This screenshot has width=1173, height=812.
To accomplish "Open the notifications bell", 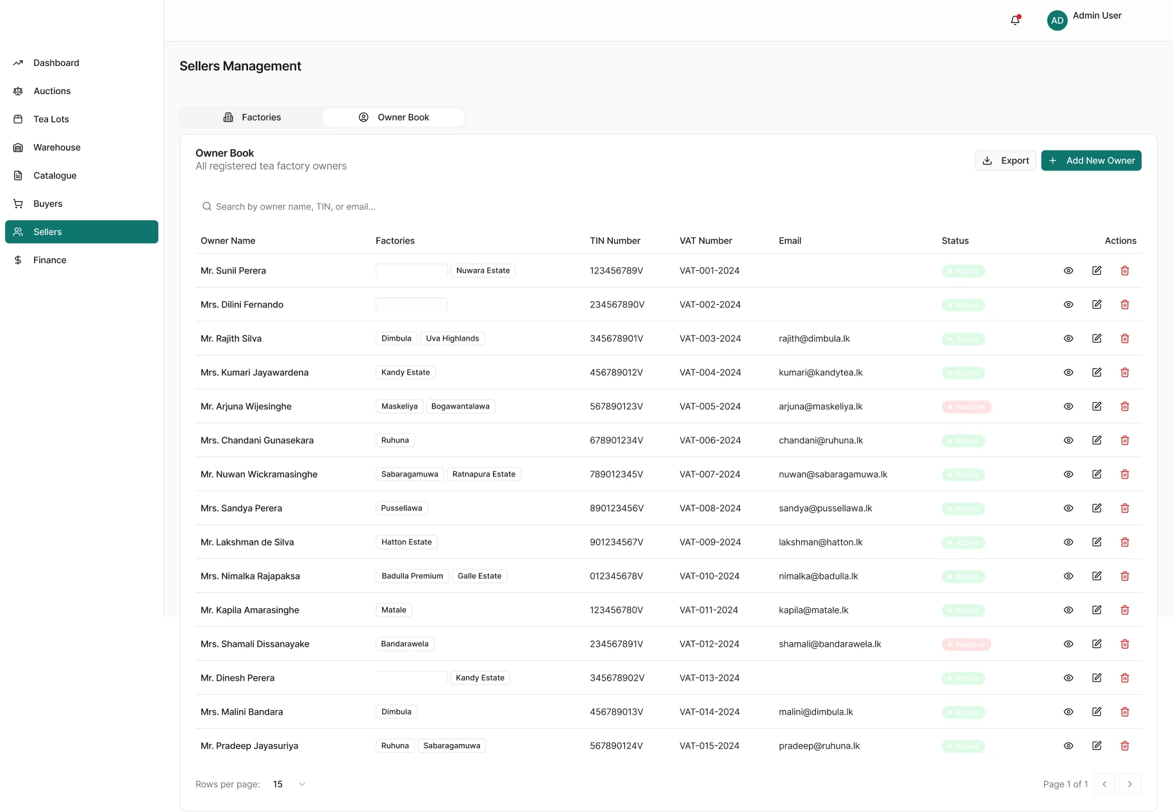I will [x=1015, y=20].
